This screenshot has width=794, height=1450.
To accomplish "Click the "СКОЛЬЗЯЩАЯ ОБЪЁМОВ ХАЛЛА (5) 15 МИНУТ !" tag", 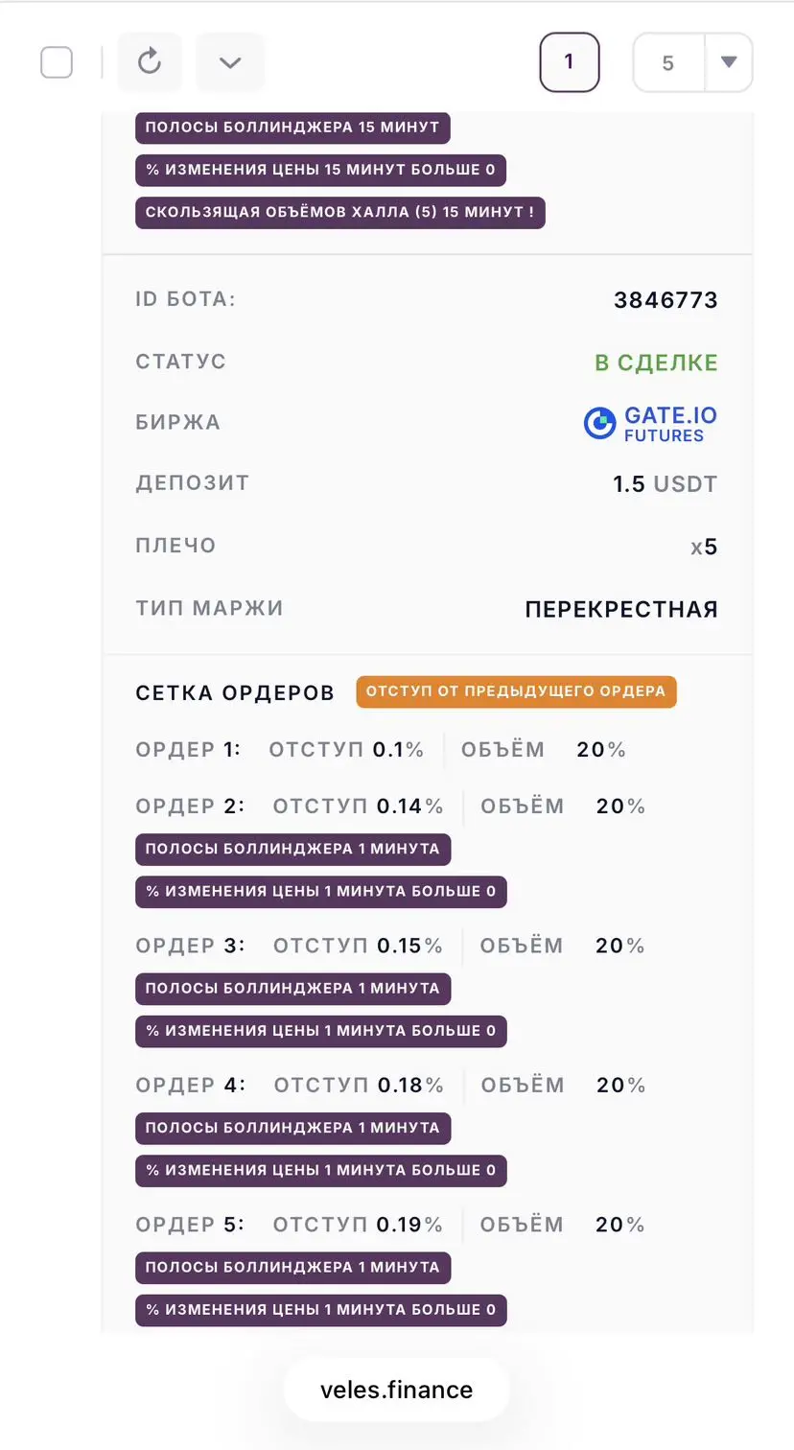I will pyautogui.click(x=339, y=212).
